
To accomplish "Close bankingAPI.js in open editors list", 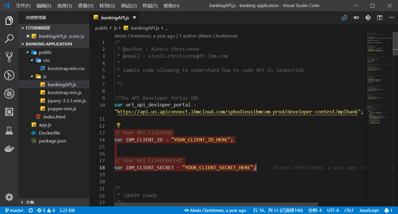I will pos(28,36).
